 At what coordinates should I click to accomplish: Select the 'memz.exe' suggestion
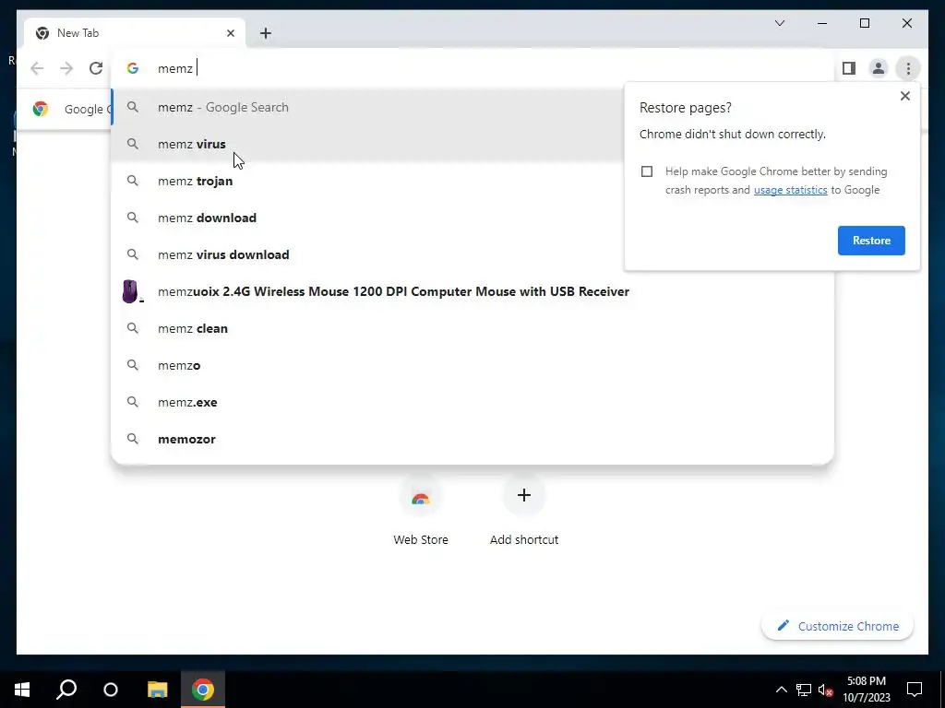(x=472, y=402)
